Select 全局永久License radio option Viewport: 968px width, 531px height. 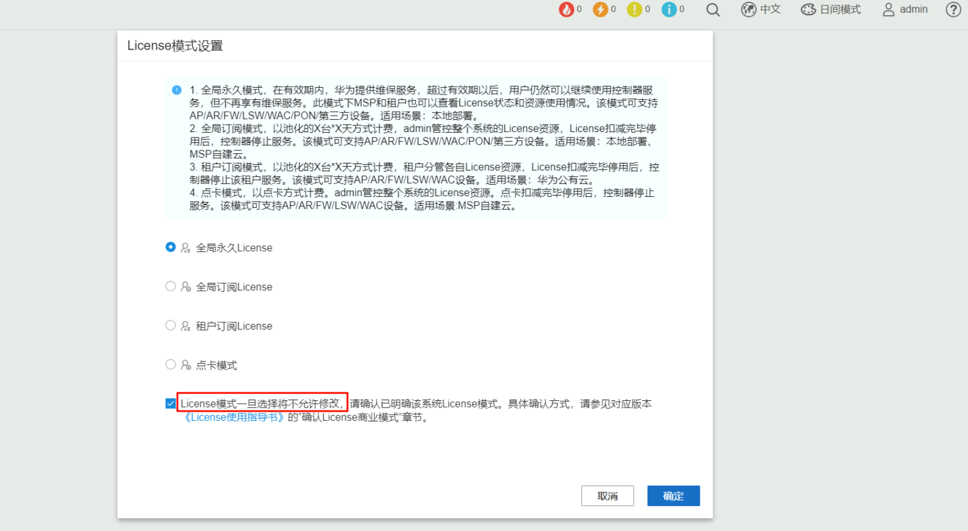pos(171,247)
